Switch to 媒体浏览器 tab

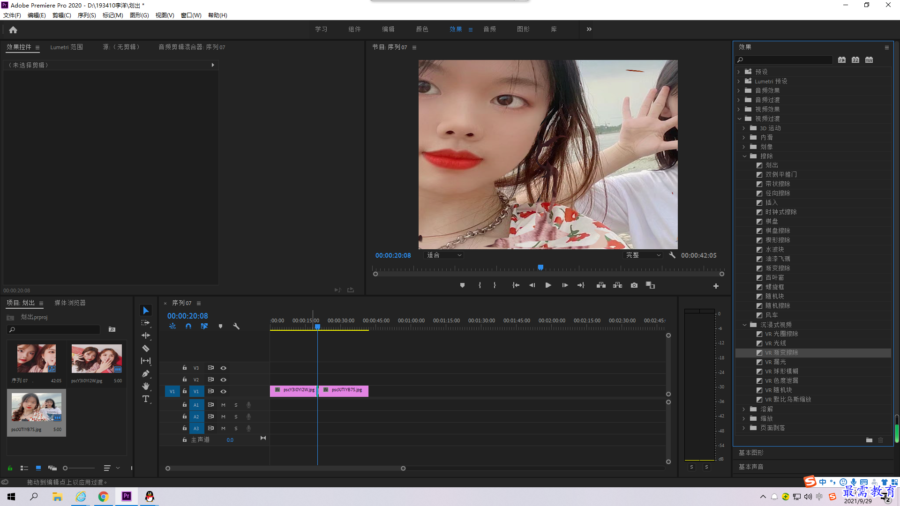click(70, 303)
